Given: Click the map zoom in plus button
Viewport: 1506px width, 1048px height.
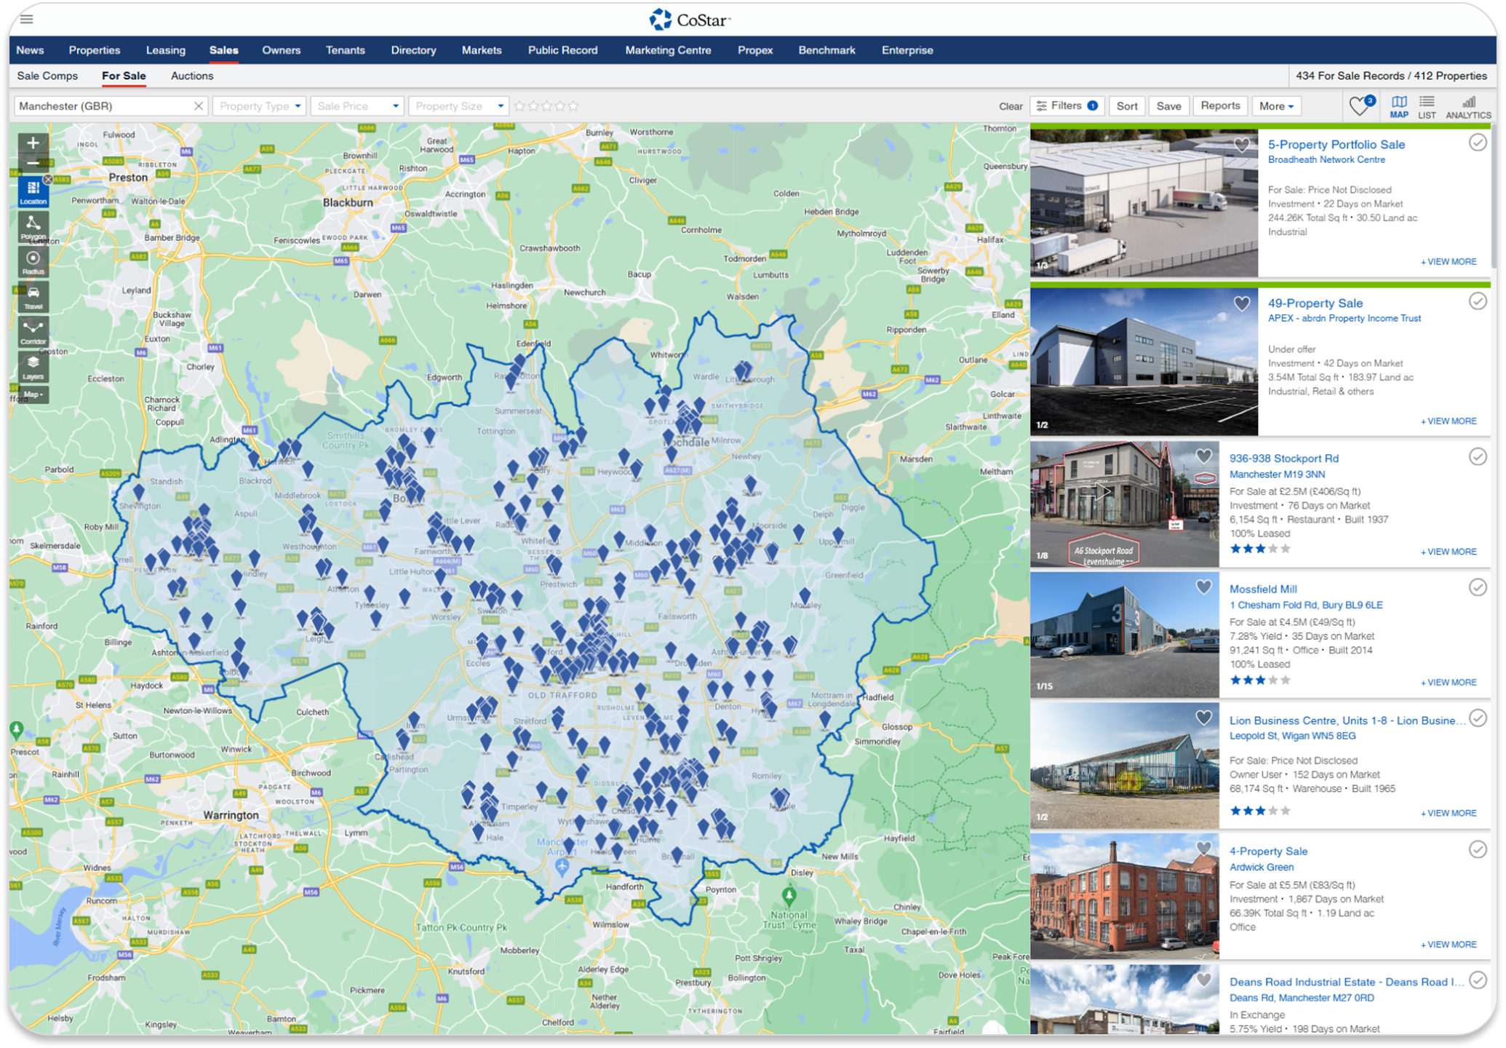Looking at the screenshot, I should pyautogui.click(x=33, y=143).
